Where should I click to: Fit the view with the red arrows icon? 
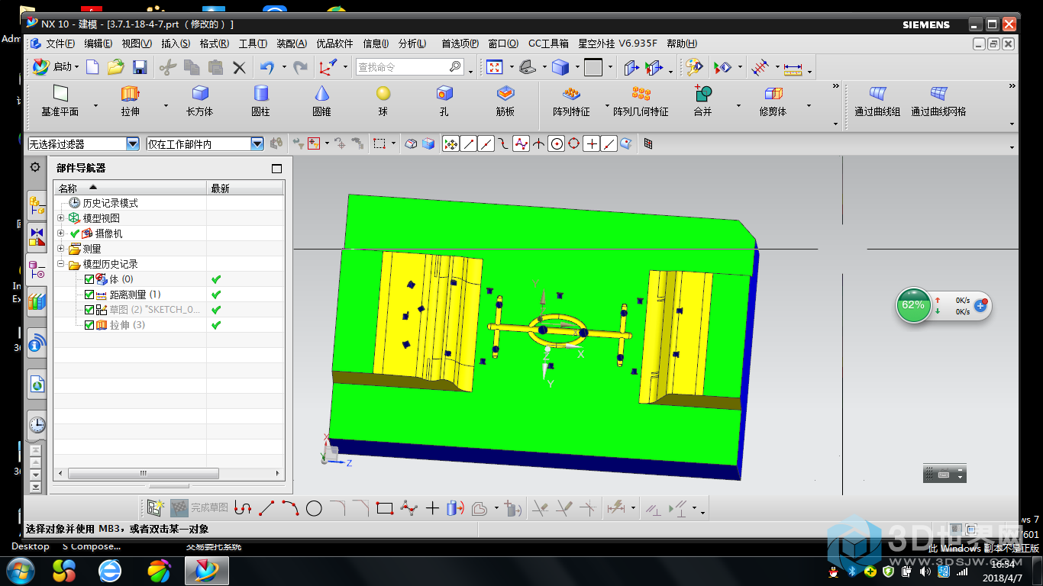coord(495,67)
